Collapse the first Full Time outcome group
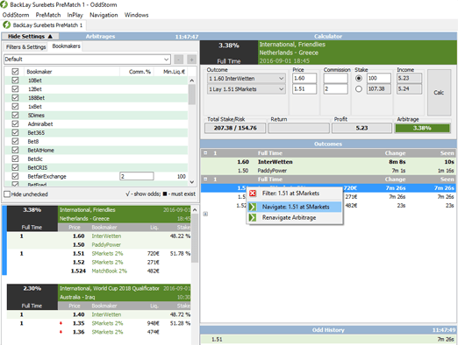 tap(205, 153)
